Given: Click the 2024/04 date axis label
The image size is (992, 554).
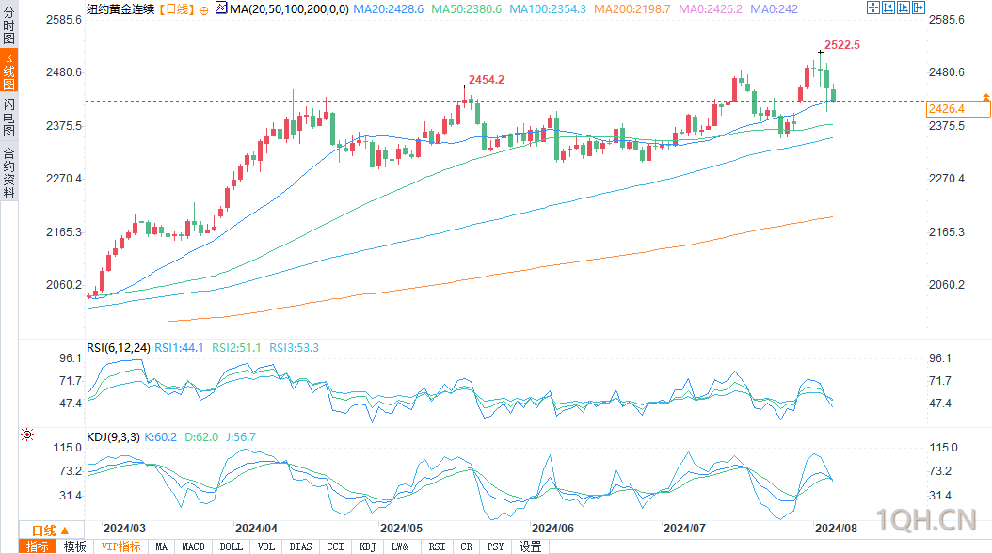Looking at the screenshot, I should (x=256, y=528).
